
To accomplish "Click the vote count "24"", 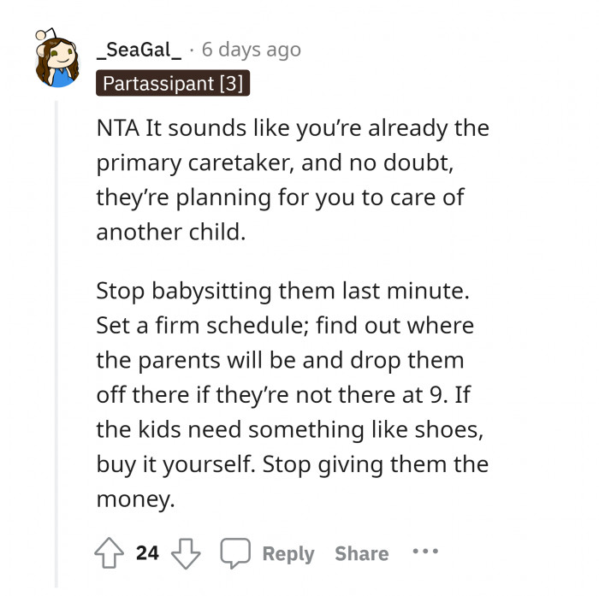I will [147, 553].
